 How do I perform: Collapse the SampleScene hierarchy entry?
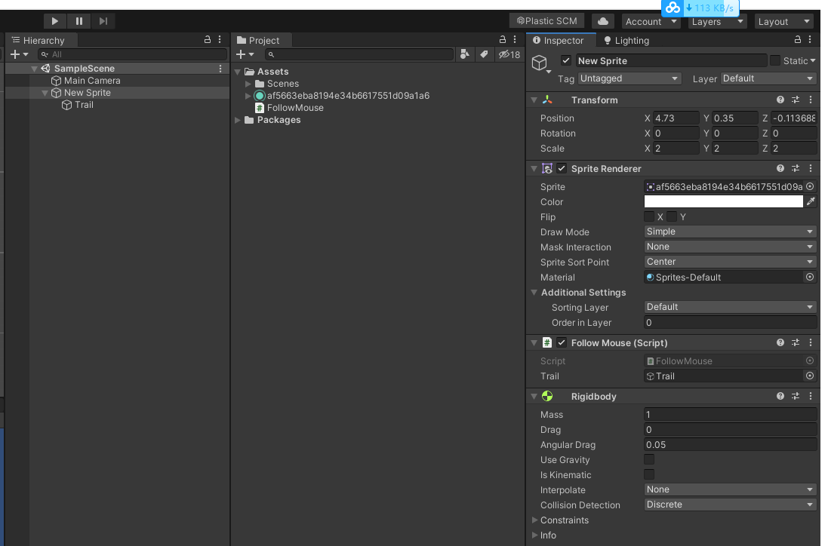(33, 68)
